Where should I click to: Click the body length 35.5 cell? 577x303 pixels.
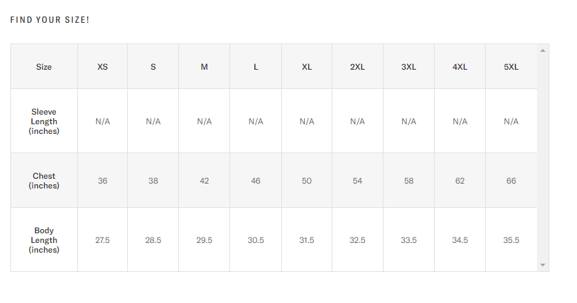click(x=511, y=240)
